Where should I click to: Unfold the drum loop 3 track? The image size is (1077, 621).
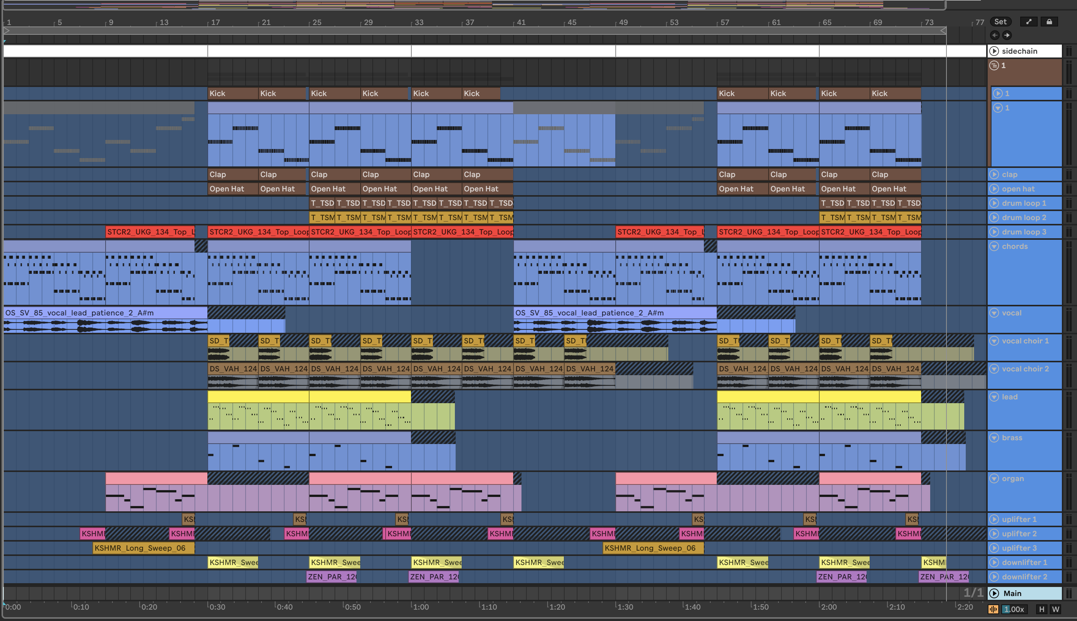coord(994,232)
